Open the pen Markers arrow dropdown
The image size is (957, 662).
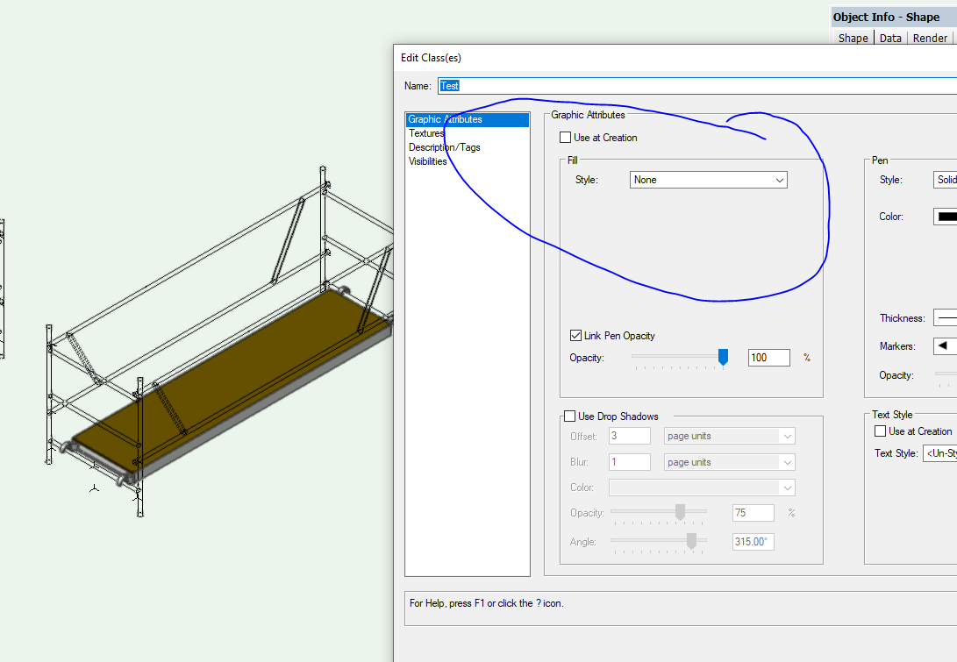(944, 346)
